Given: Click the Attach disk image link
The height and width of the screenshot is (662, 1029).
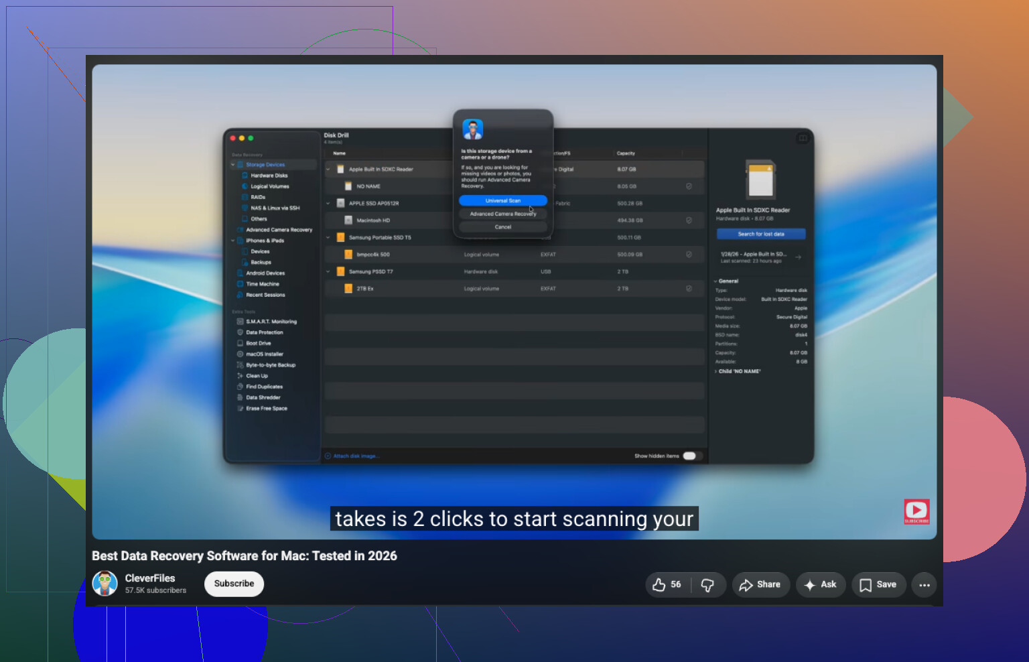Looking at the screenshot, I should (356, 456).
